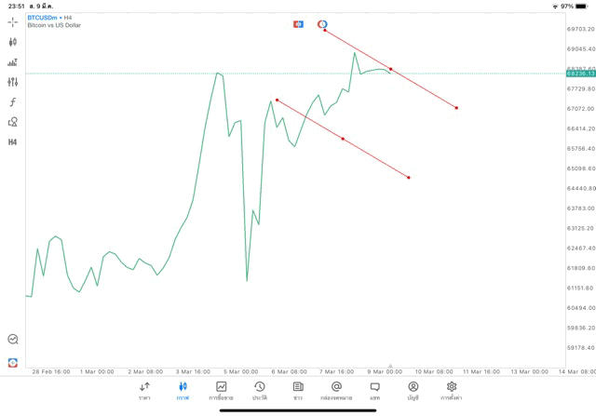The height and width of the screenshot is (416, 596).
Task: Tap the current price label on axis
Action: (577, 74)
